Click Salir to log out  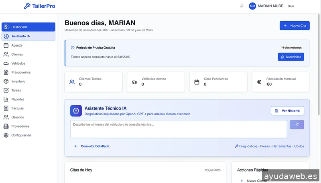point(291,6)
